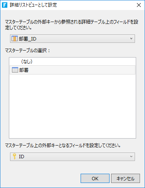Click the highlighted 部署 row's blank right side
Screen dimensions: 145x188
coord(82,70)
